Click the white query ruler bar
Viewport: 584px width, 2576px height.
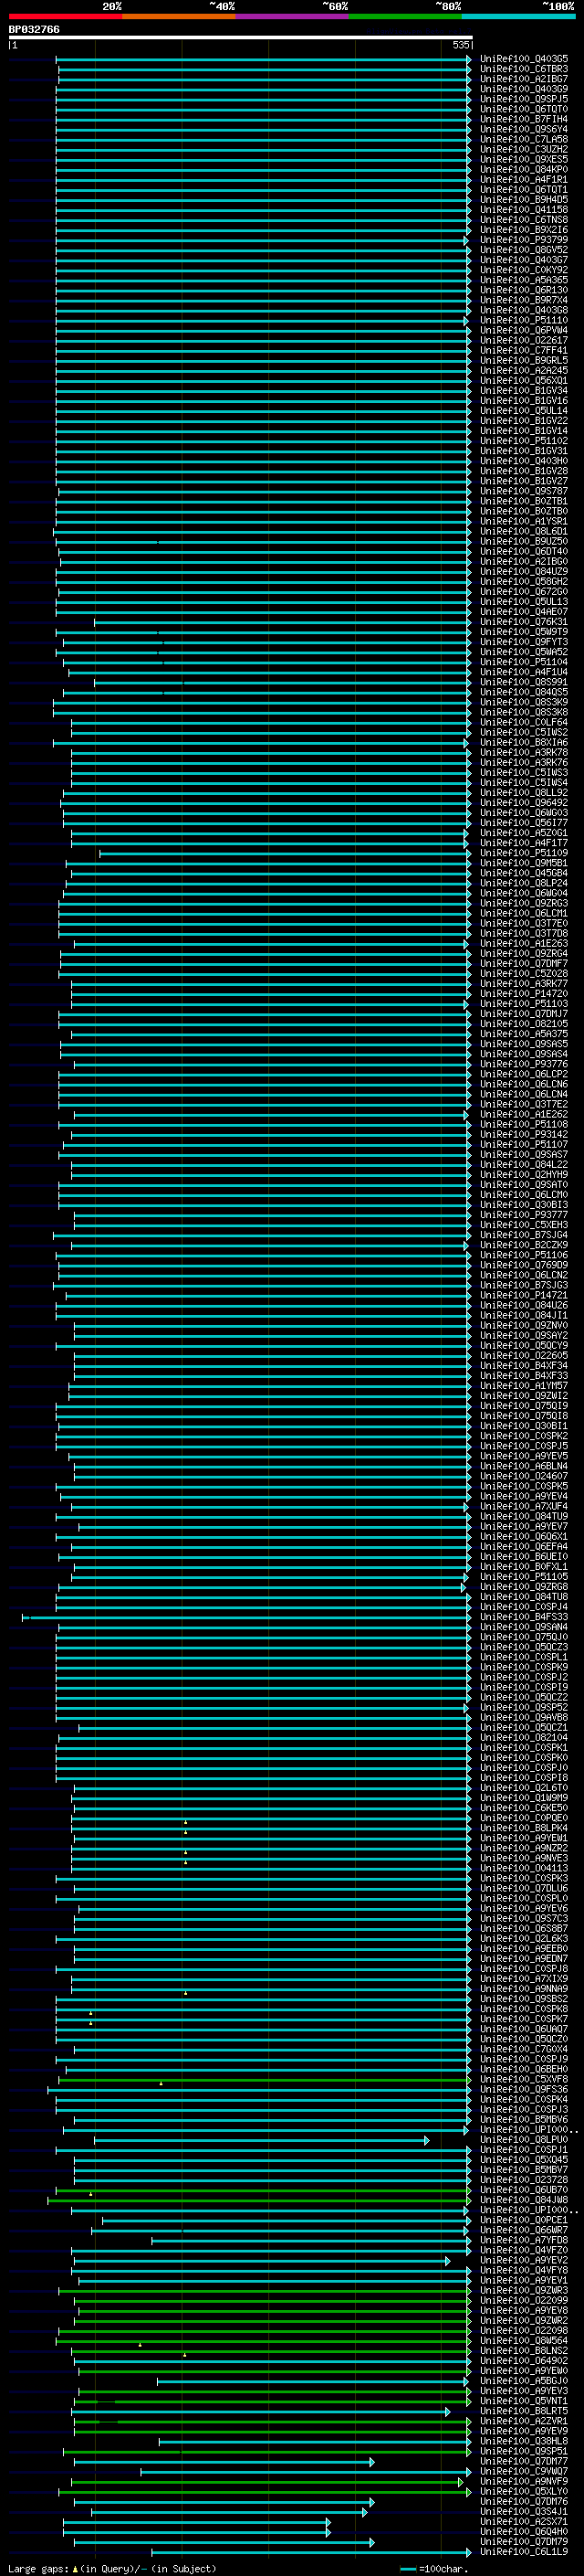(241, 37)
